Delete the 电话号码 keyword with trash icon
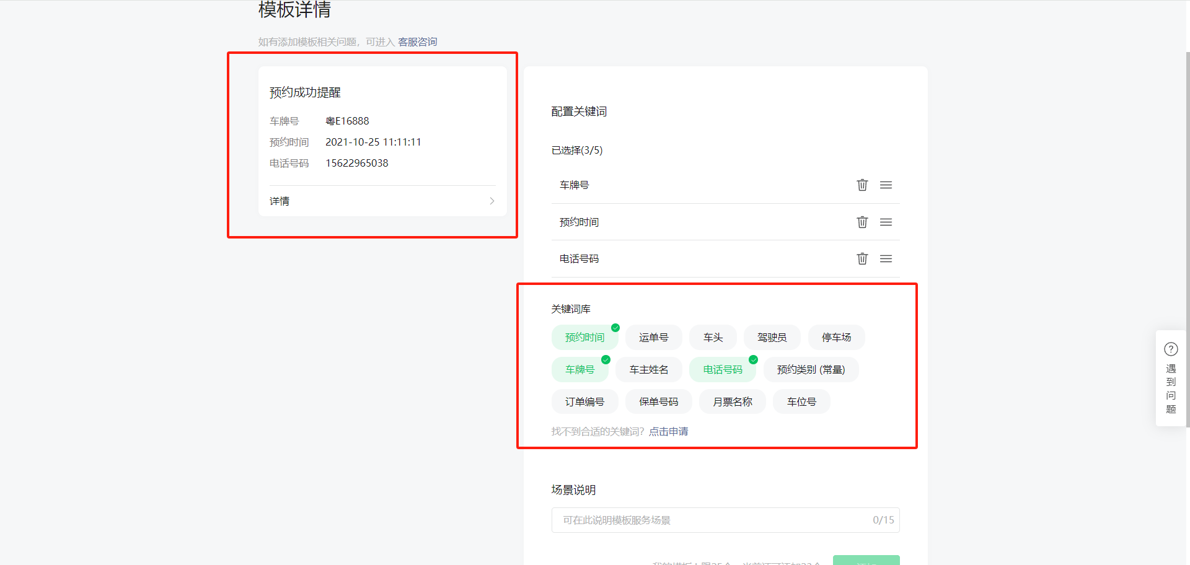Screen dimensions: 1190x565 pos(862,258)
